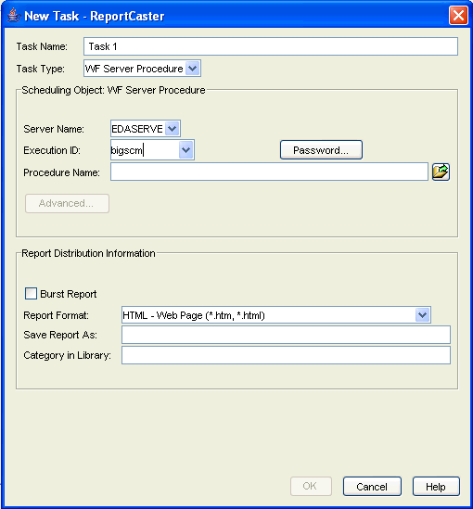The height and width of the screenshot is (509, 473).
Task: Click the disabled OK button
Action: (311, 486)
